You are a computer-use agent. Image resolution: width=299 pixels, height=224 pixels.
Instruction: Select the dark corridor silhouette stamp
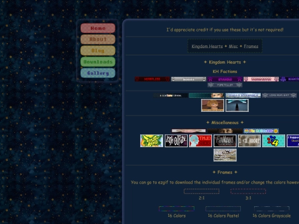click(x=237, y=105)
